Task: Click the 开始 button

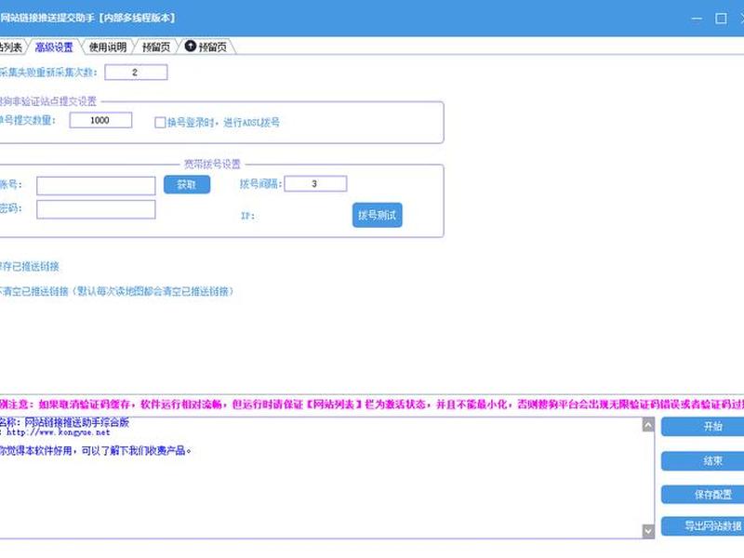Action: click(x=703, y=427)
